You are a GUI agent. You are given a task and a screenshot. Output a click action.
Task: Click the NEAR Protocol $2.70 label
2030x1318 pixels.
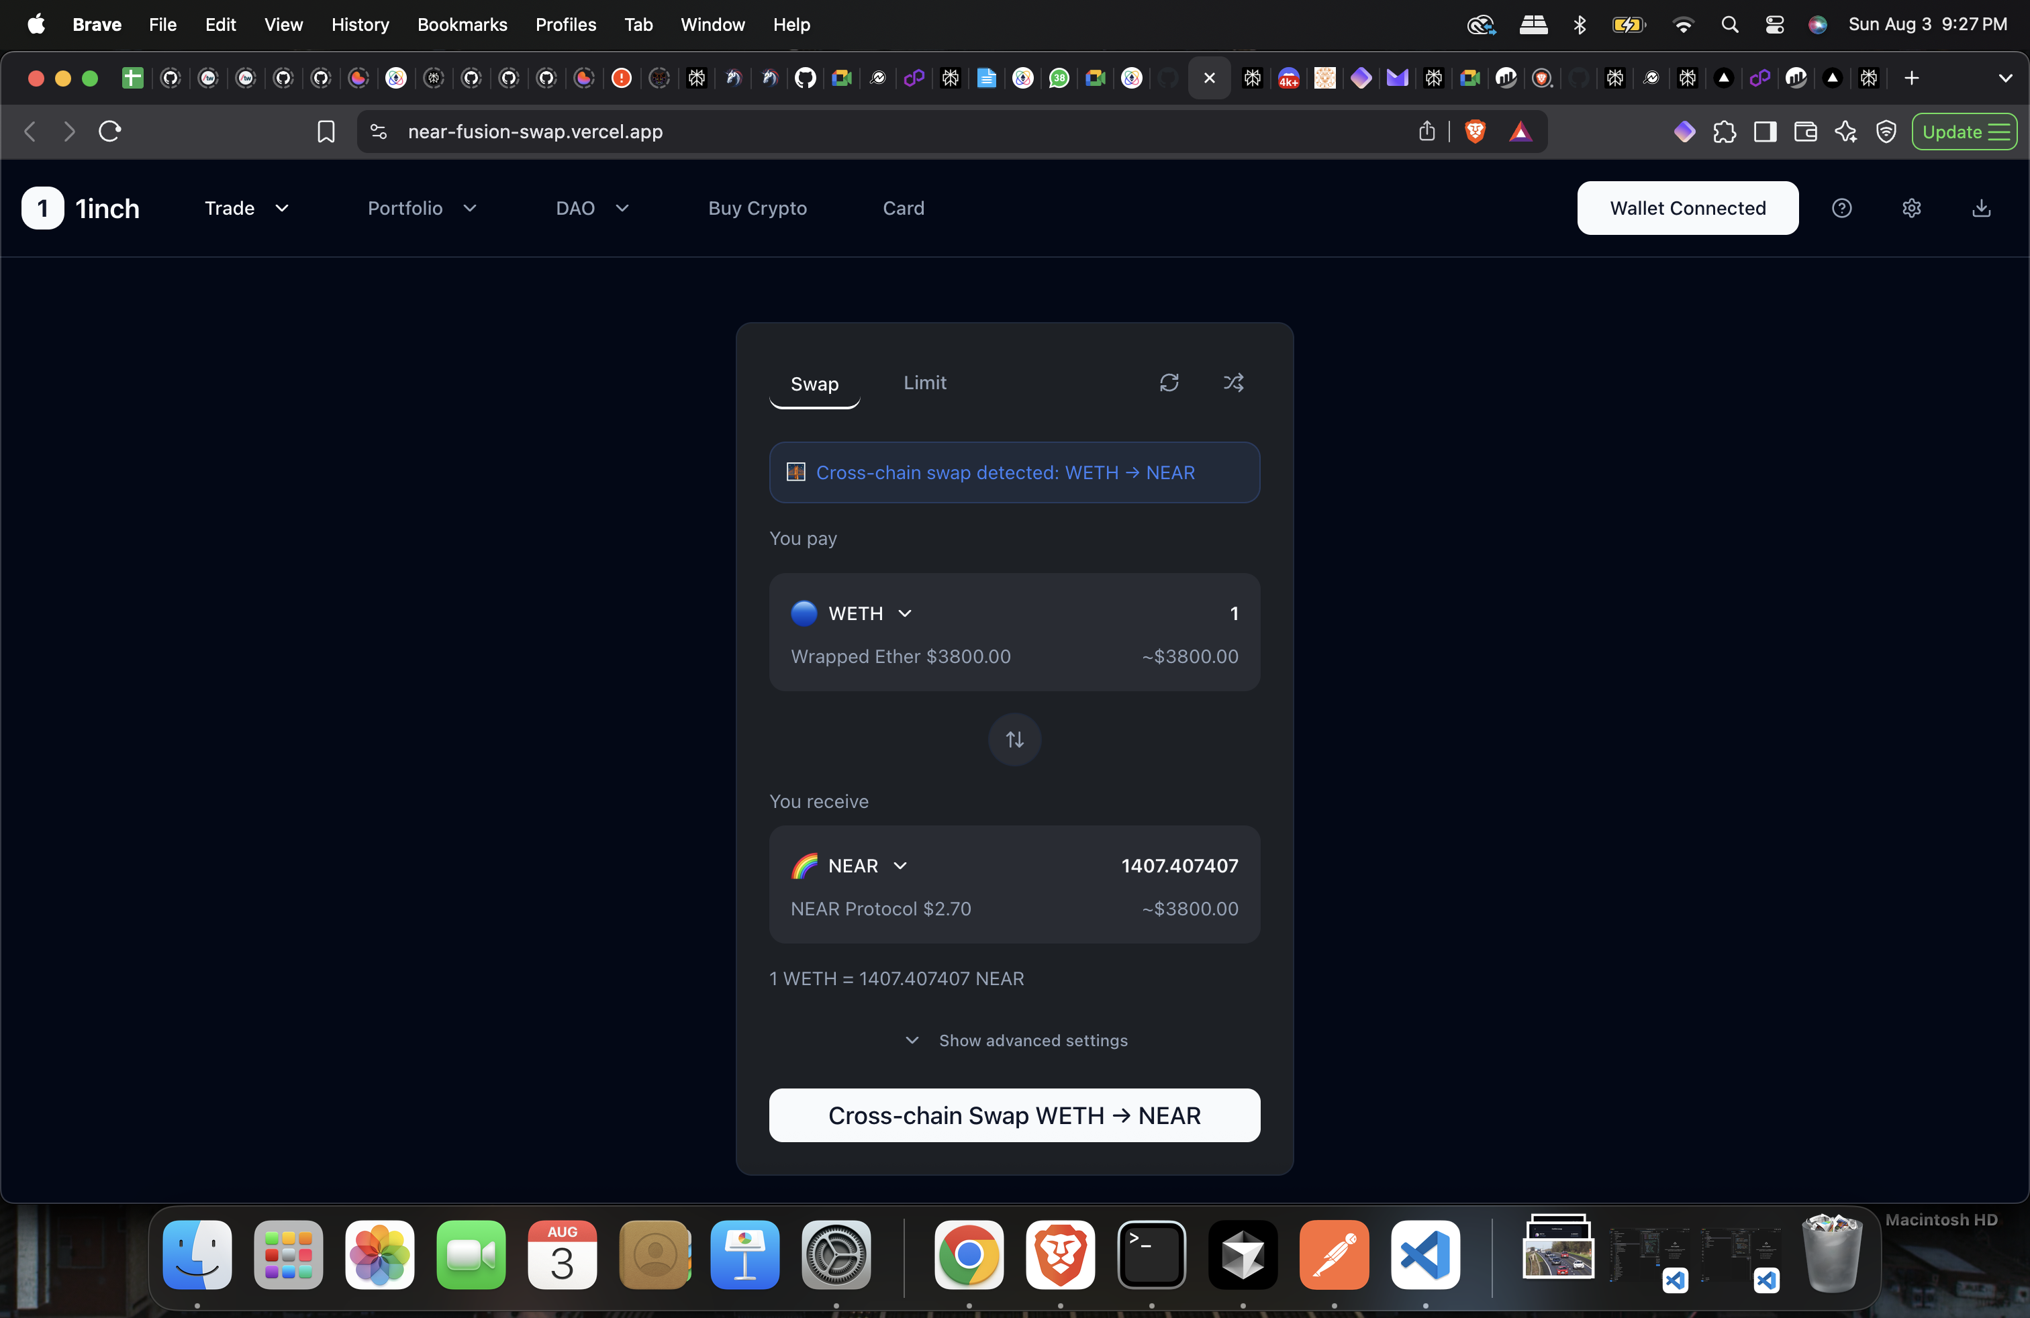tap(881, 909)
